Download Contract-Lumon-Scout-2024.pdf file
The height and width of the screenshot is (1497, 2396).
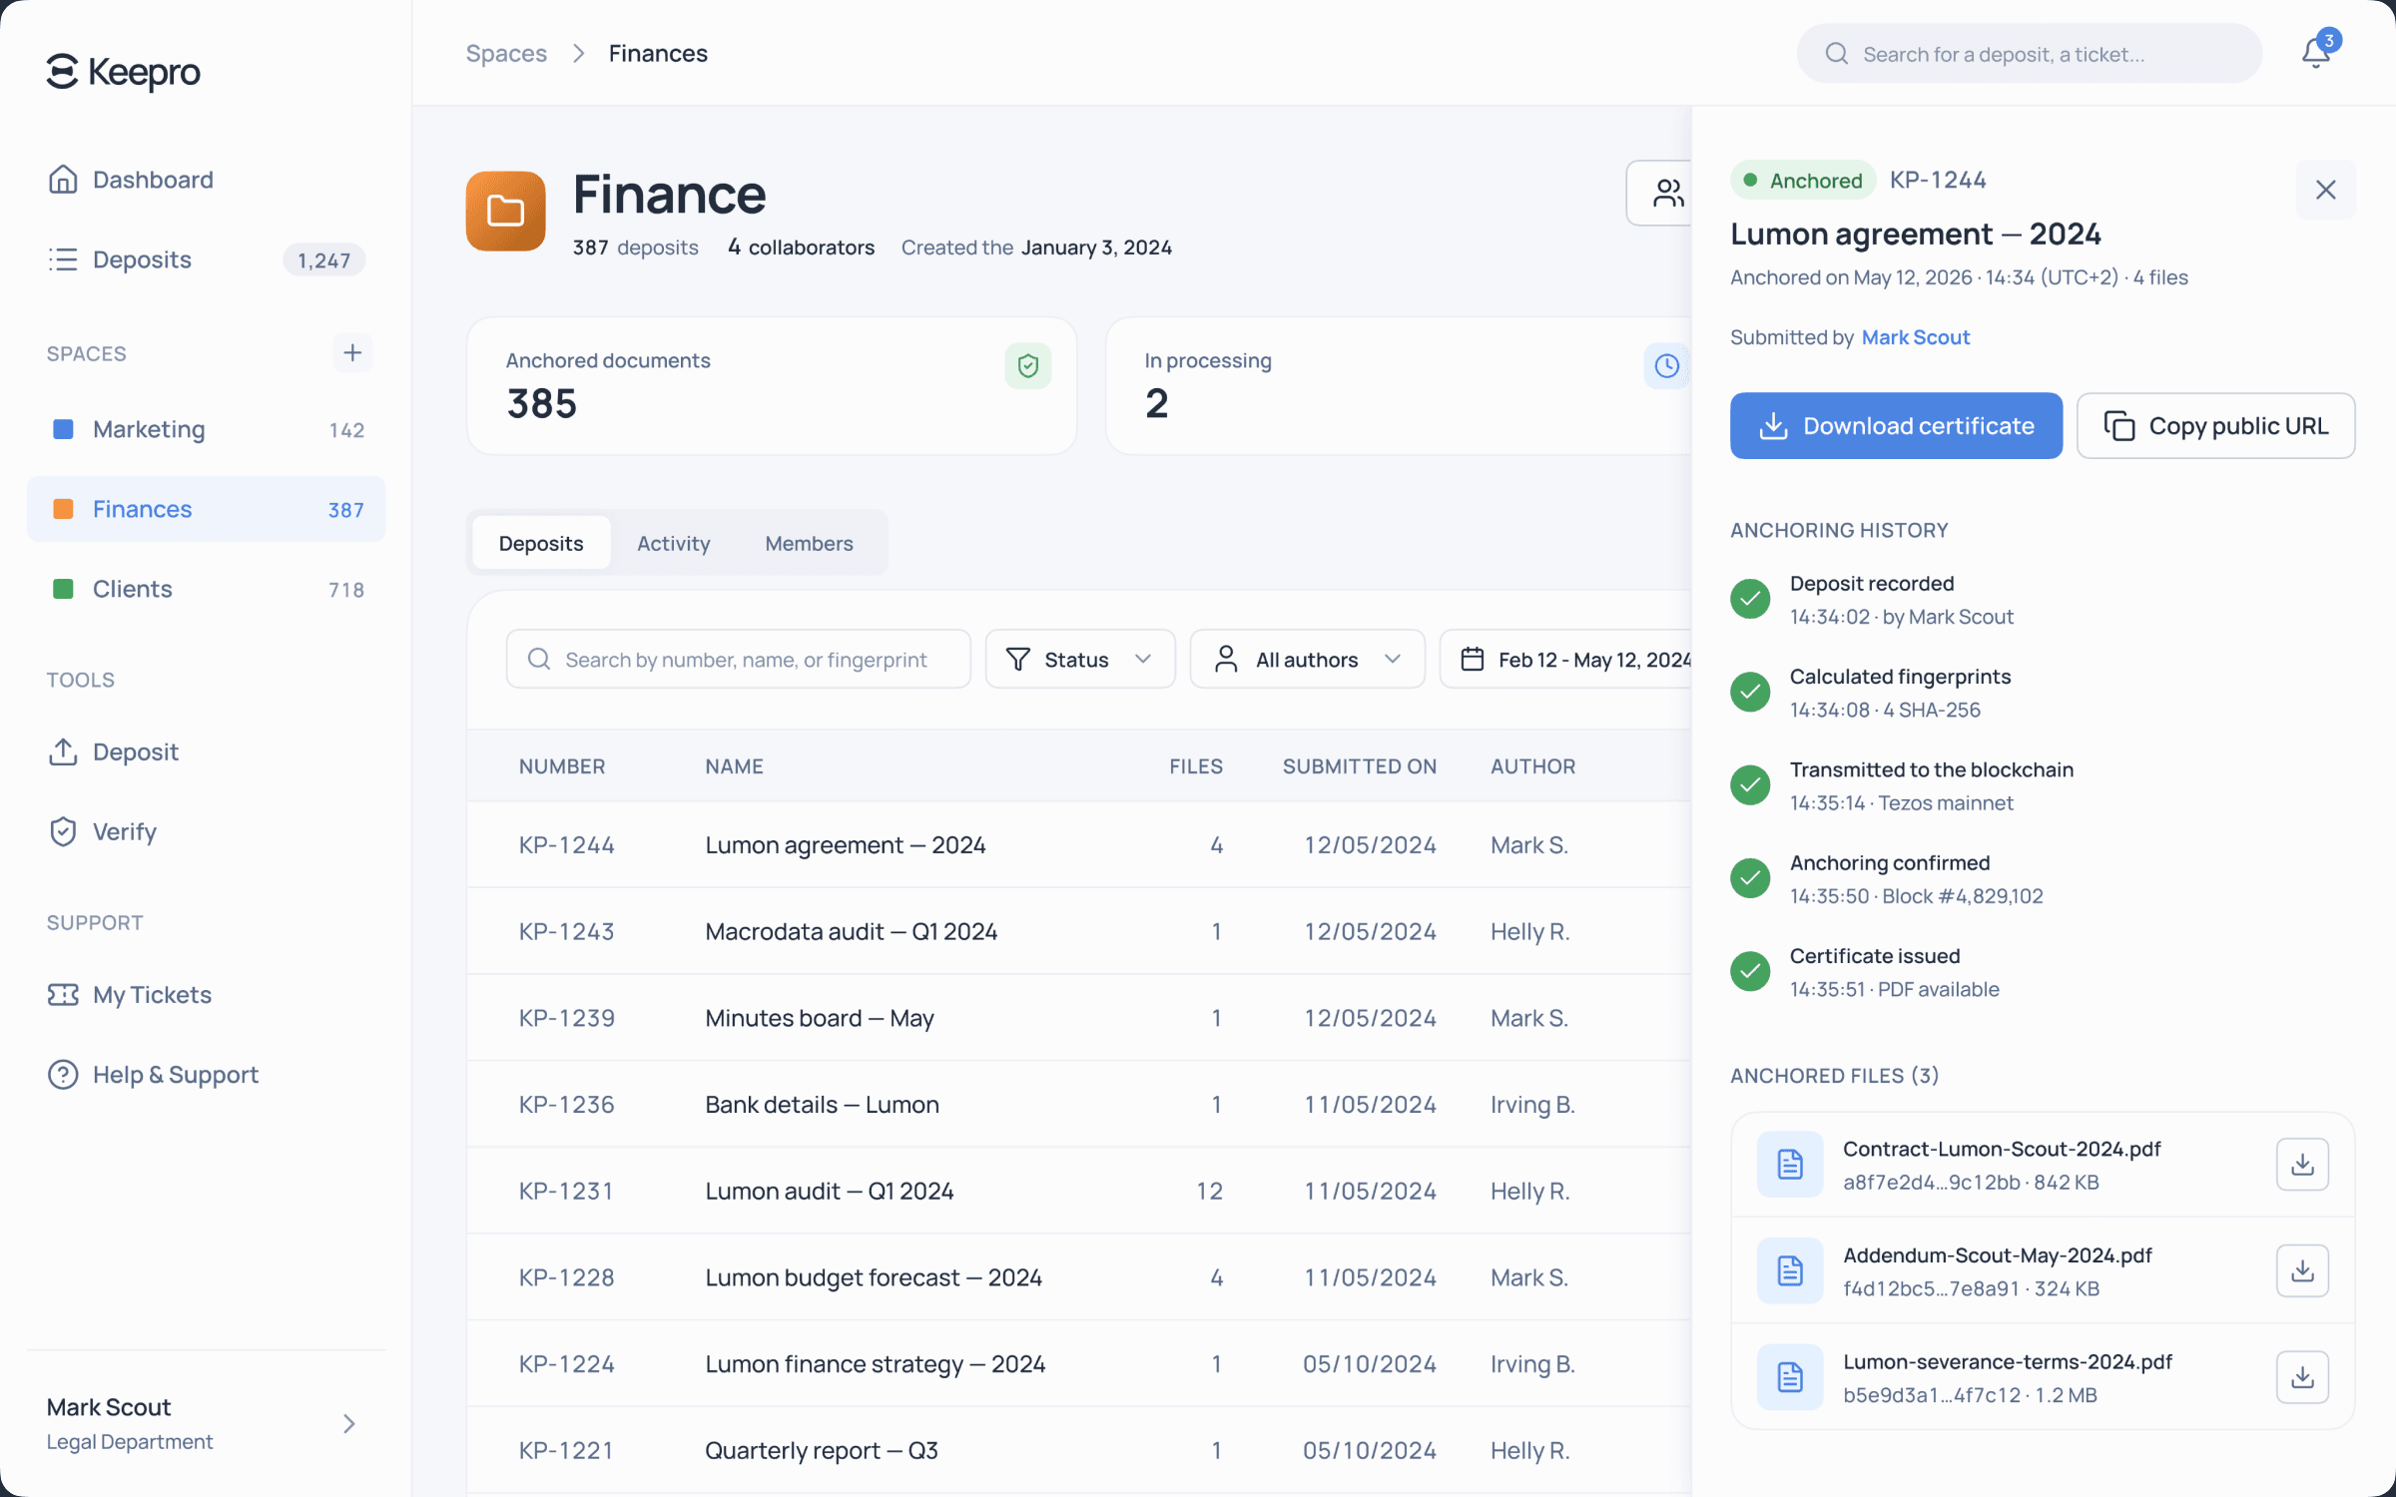2302,1164
